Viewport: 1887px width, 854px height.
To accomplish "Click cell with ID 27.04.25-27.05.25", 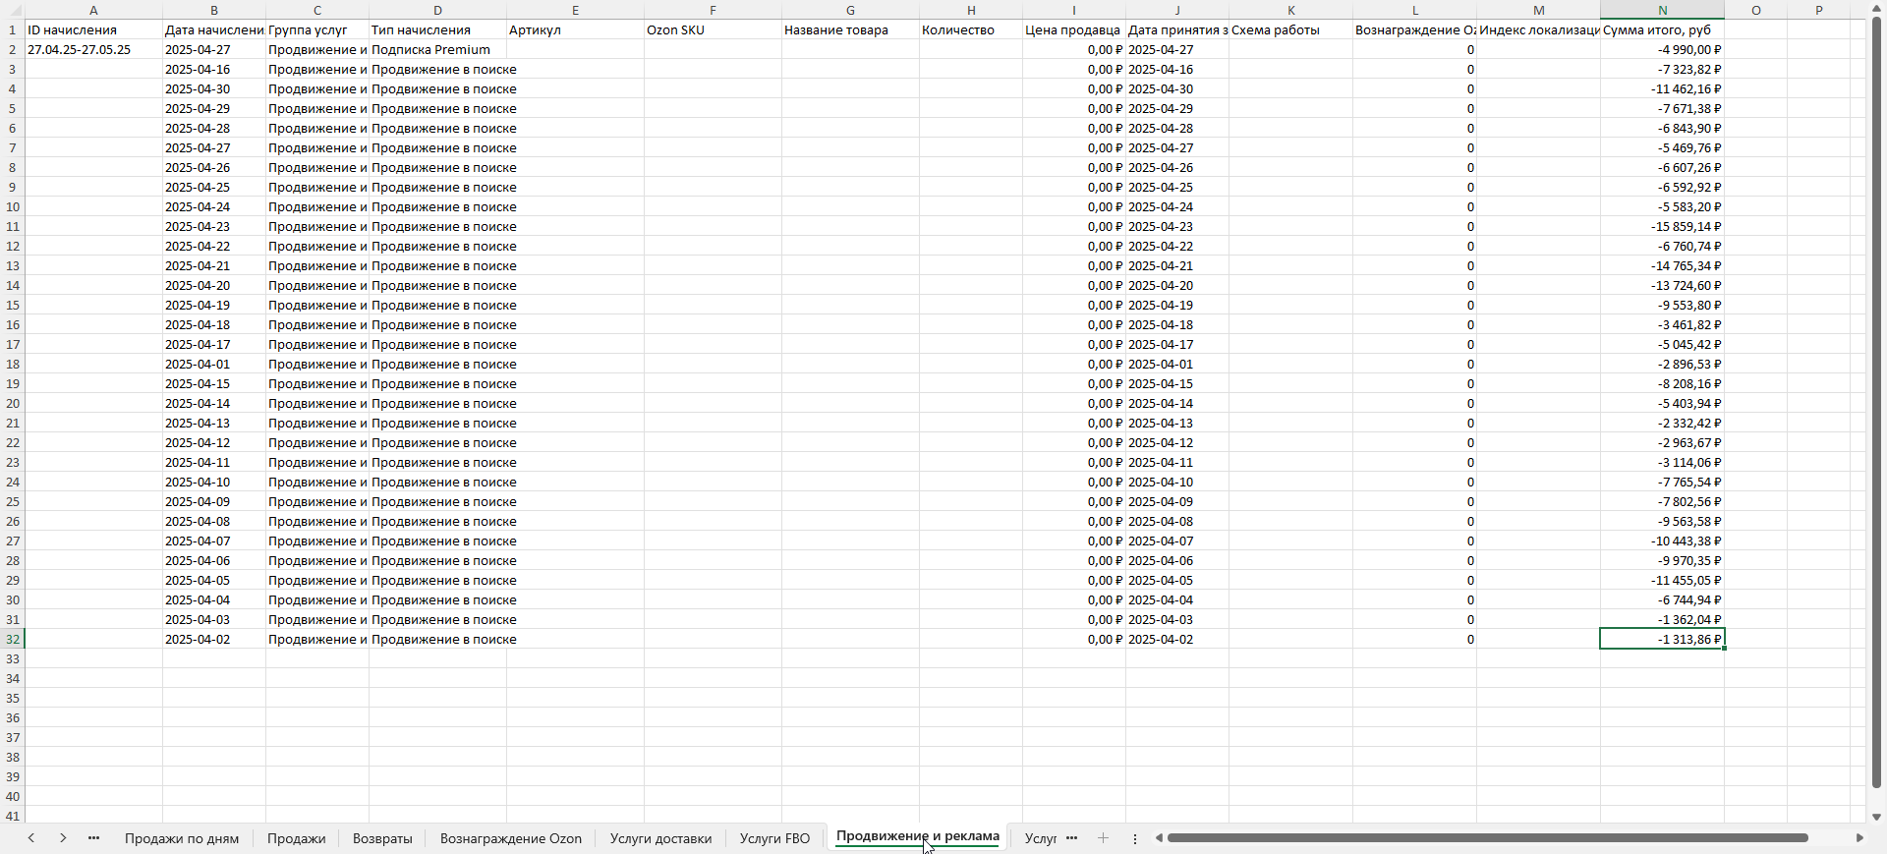I will click(93, 49).
